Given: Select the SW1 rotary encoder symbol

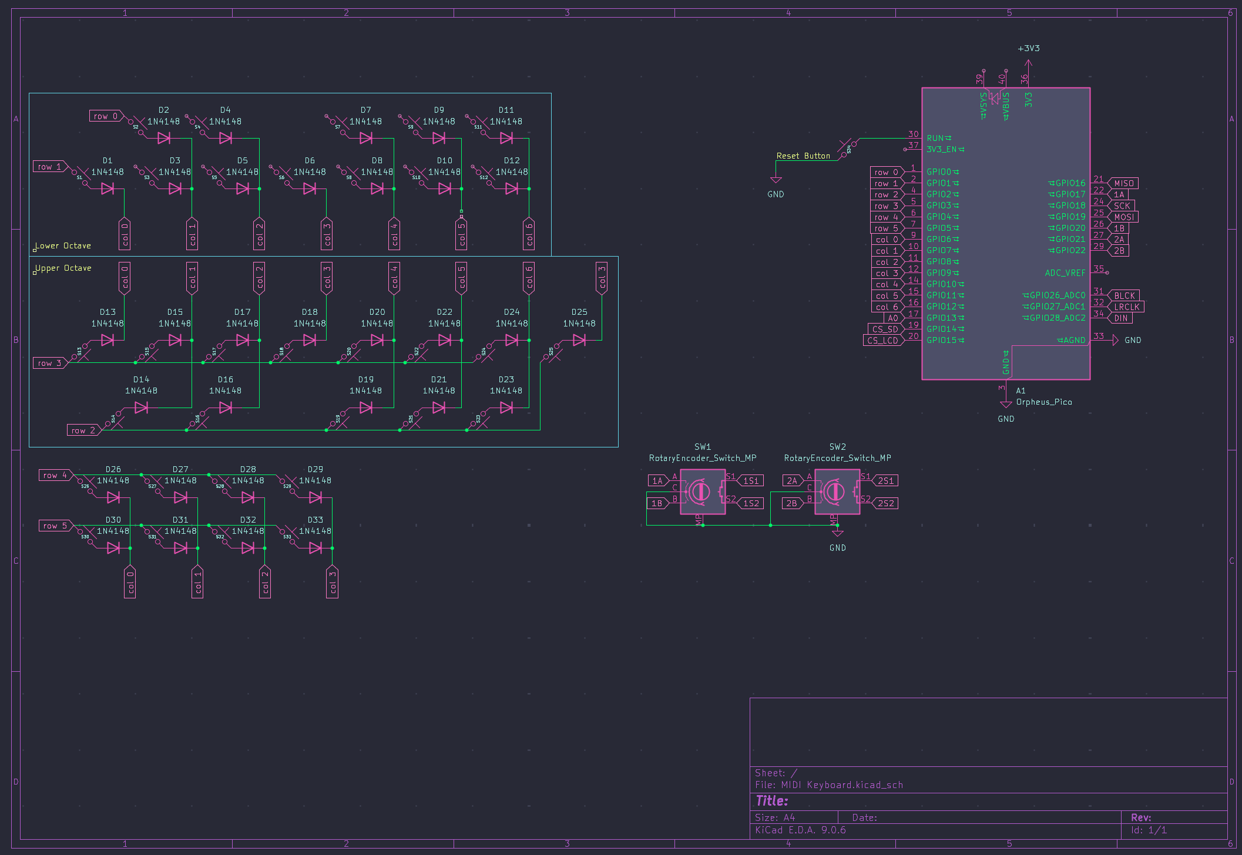Looking at the screenshot, I should tap(702, 492).
